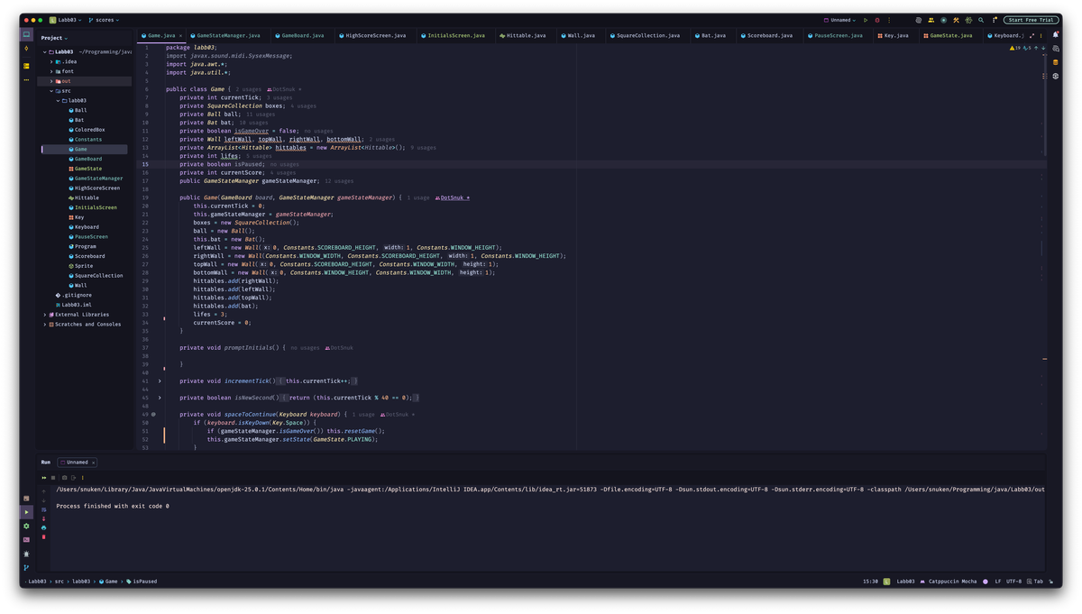Toggle soft-wrap in Run console
Screen dimensions: 1082x614
(x=43, y=509)
